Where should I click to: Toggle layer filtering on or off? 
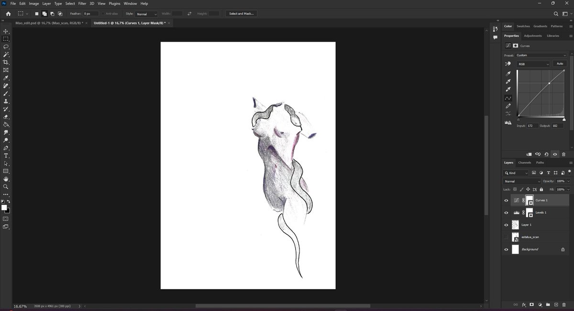tap(569, 172)
